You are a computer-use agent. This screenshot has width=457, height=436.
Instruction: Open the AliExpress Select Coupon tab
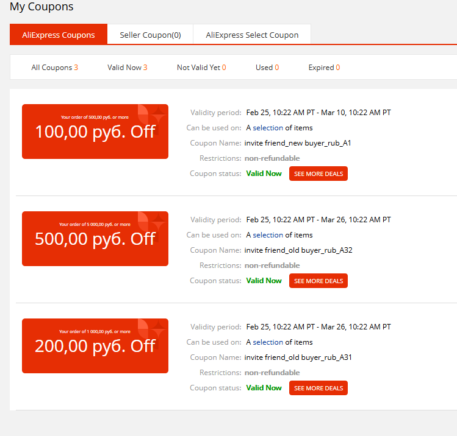click(252, 34)
